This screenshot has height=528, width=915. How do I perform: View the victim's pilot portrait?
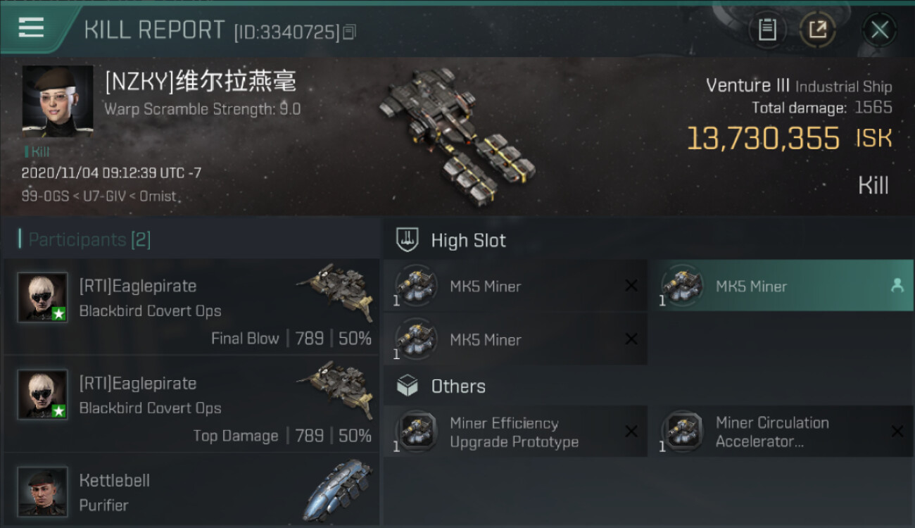tap(58, 102)
